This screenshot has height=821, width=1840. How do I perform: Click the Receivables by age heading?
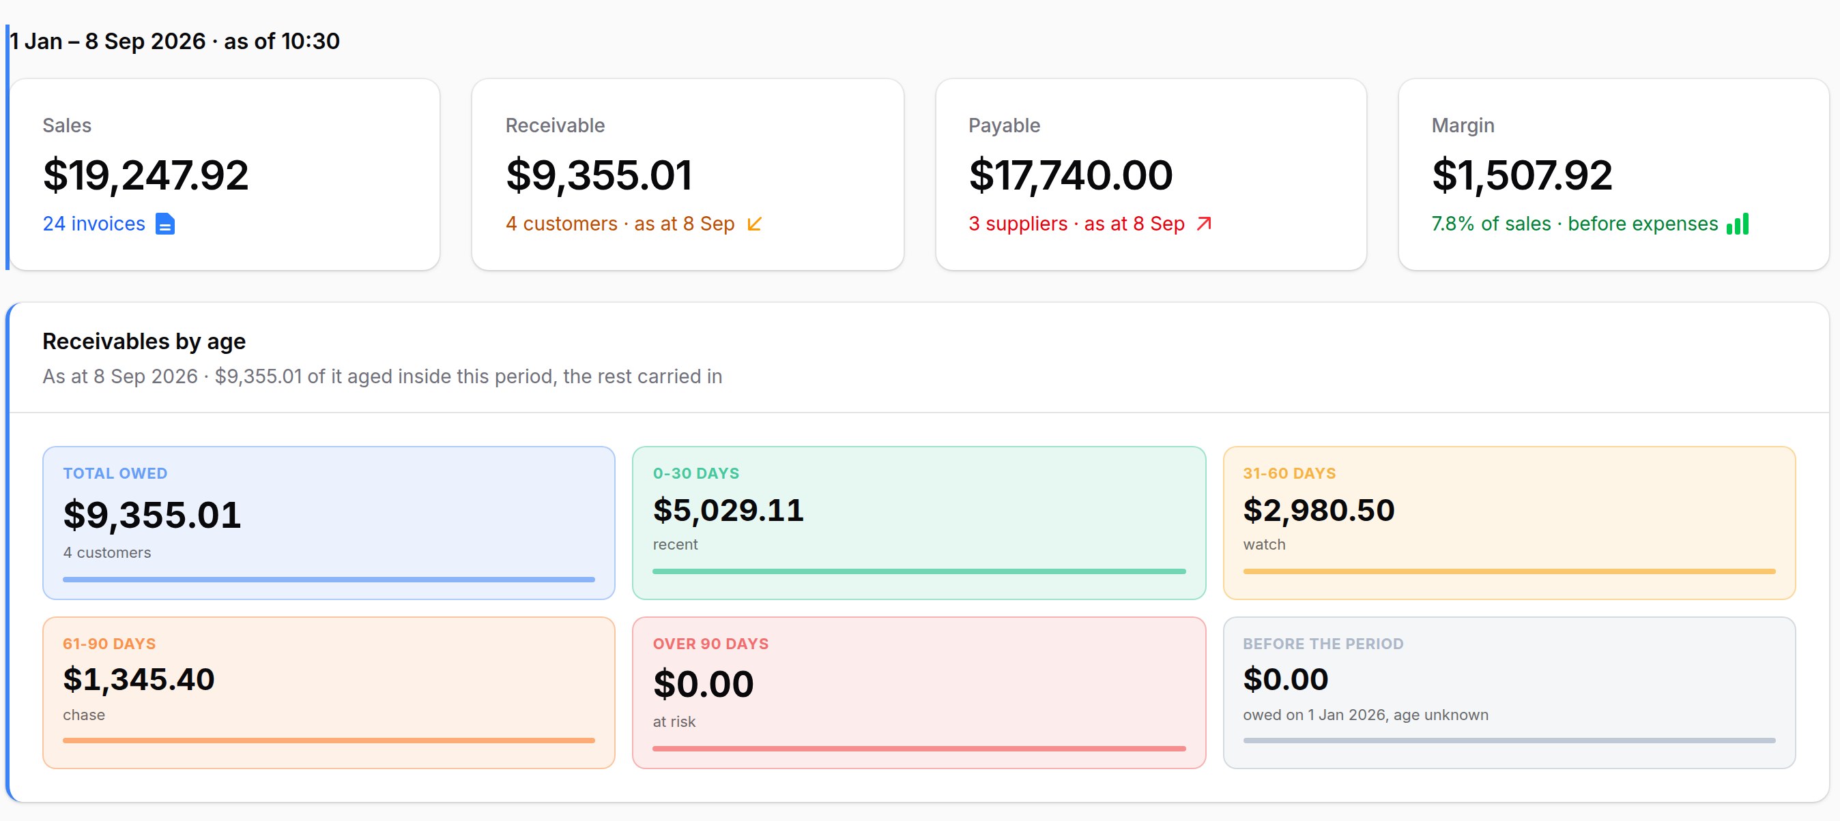143,342
